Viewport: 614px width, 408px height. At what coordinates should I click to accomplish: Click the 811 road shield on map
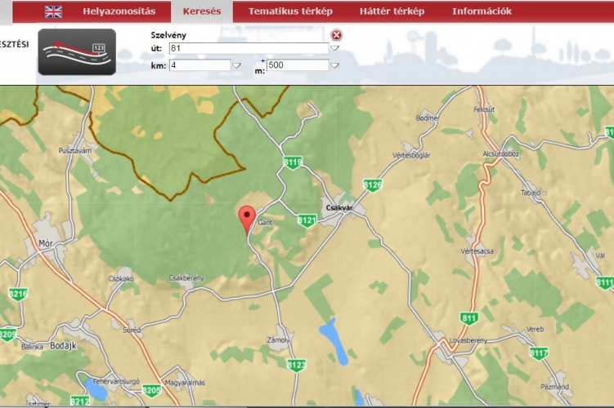[x=469, y=317]
